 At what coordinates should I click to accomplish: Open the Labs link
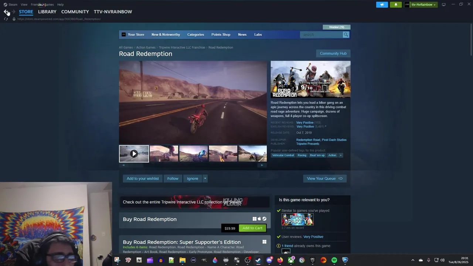point(258,34)
